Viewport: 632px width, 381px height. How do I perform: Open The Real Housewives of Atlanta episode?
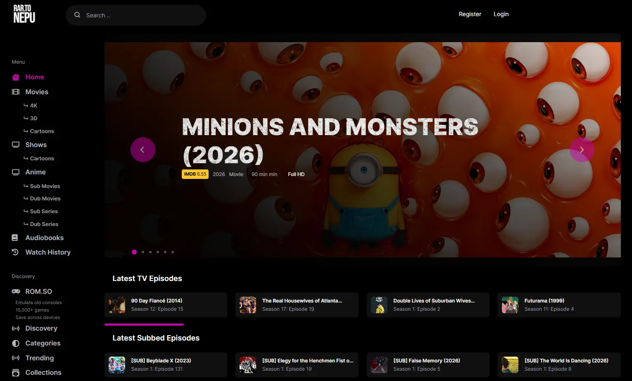297,305
